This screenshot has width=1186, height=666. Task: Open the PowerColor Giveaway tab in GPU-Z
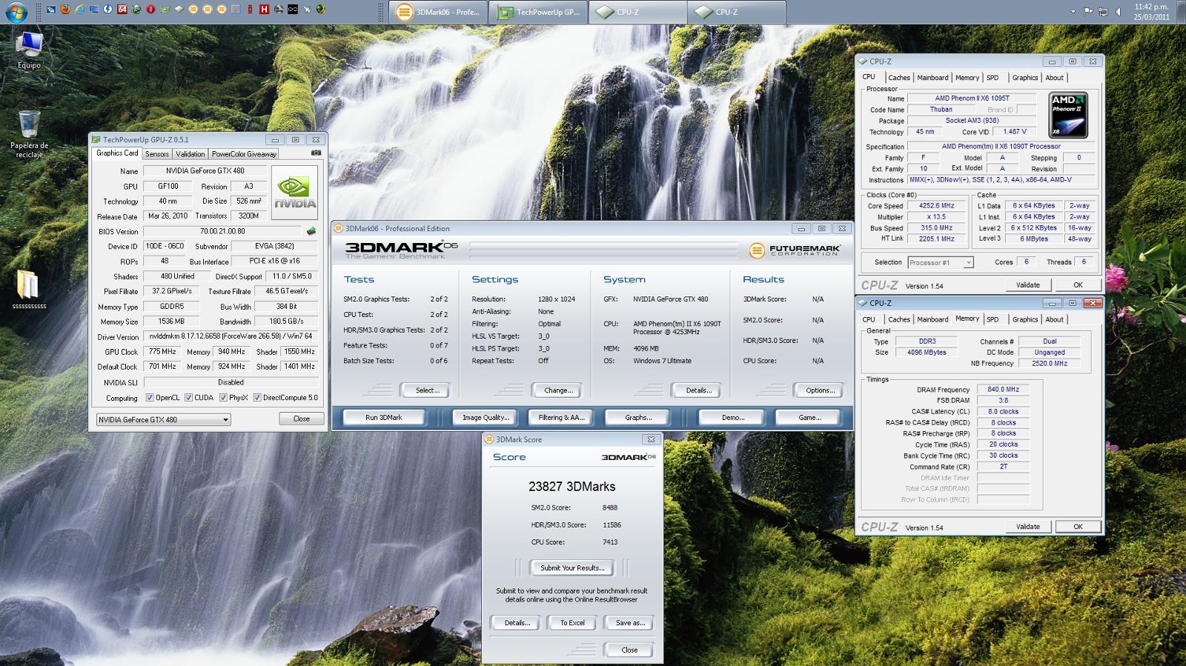tap(244, 154)
